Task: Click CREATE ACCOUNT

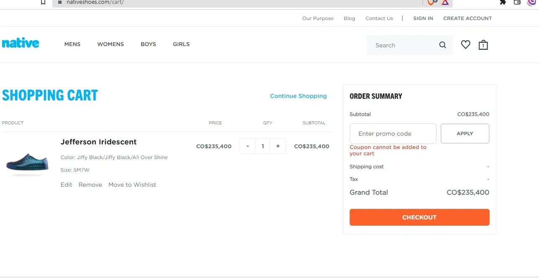Action: point(467,18)
